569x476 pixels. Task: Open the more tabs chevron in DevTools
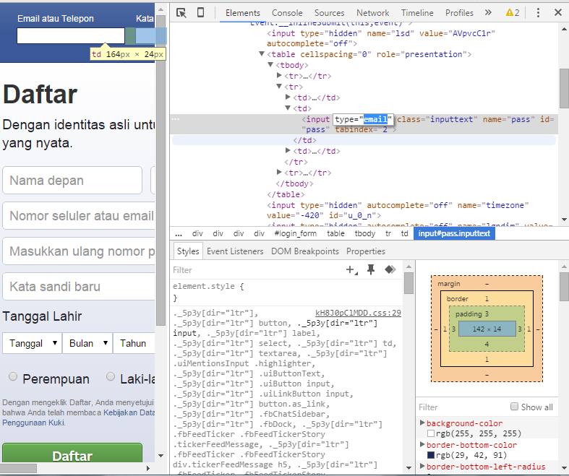click(488, 12)
